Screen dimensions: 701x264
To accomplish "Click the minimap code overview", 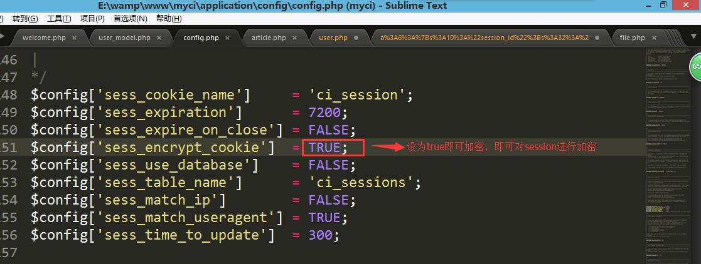I will [x=668, y=156].
